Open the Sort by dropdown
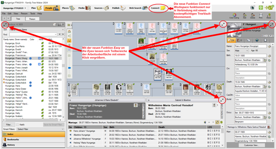Screen dimensions: 276x149 37,30
